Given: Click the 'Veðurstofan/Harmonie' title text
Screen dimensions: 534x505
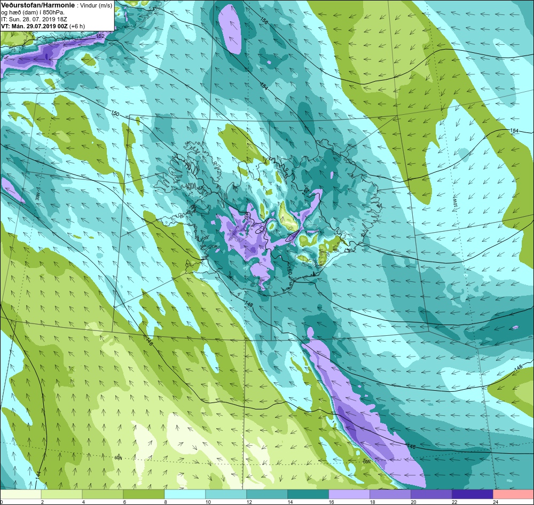Looking at the screenshot, I should click(37, 5).
